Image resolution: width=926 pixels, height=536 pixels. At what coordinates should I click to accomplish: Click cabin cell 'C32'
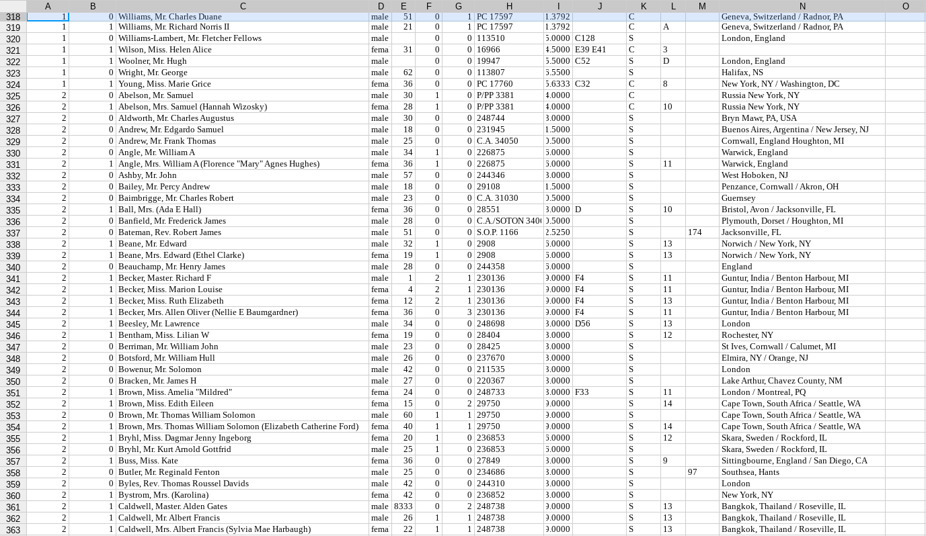pos(600,84)
